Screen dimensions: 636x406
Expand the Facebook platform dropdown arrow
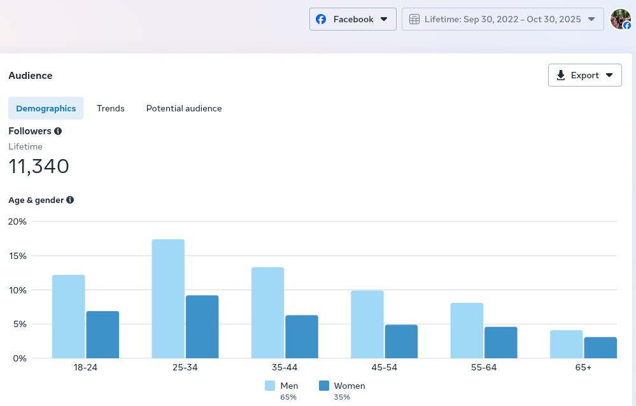(x=384, y=19)
